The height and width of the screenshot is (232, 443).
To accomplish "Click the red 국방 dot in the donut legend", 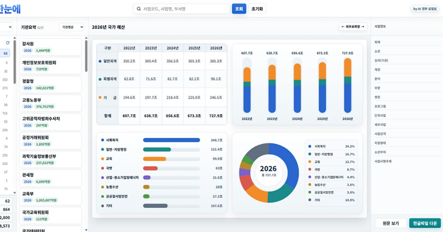I will (x=309, y=169).
